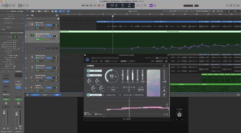Open the Editors scissors icon

27,5
